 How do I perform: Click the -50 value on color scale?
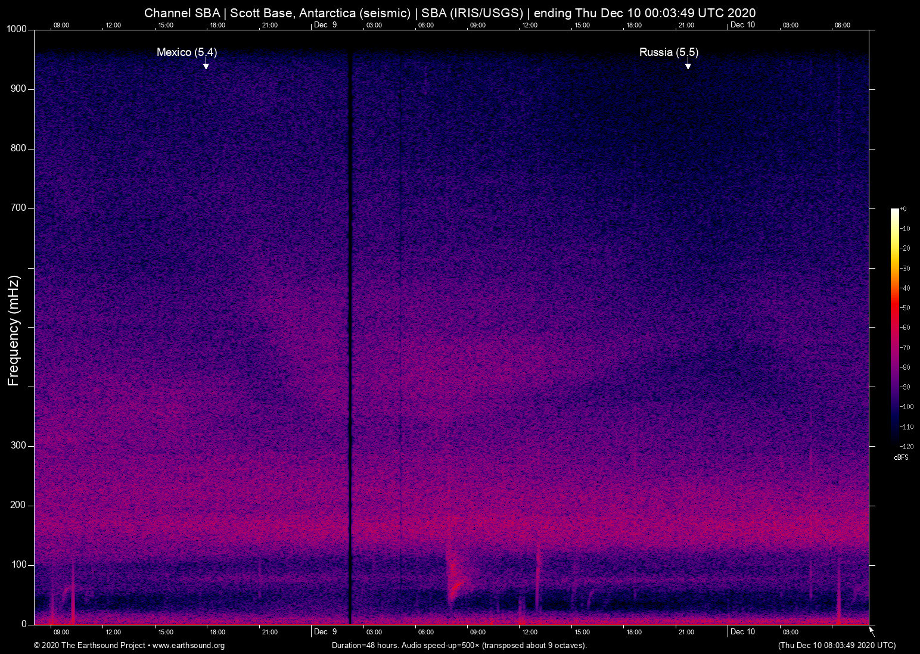906,308
